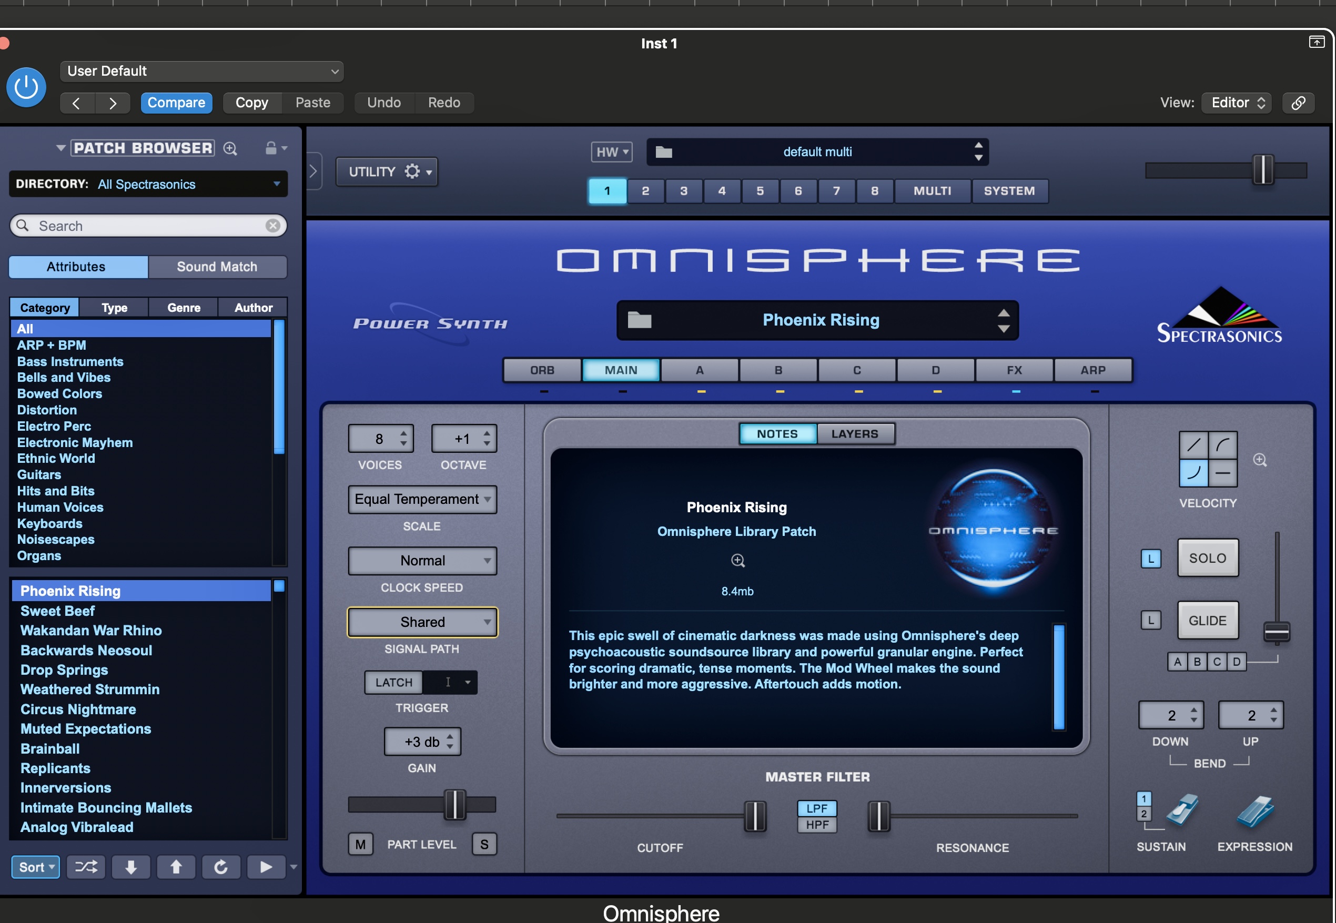Click the refresh patch list icon
The height and width of the screenshot is (923, 1336).
[221, 866]
